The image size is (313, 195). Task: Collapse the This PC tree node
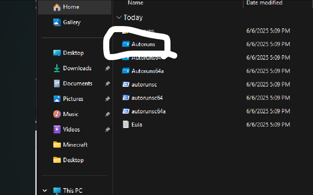[45, 190]
